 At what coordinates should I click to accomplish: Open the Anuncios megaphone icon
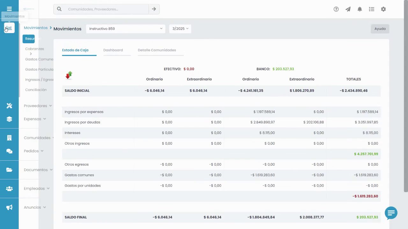pyautogui.click(x=9, y=207)
